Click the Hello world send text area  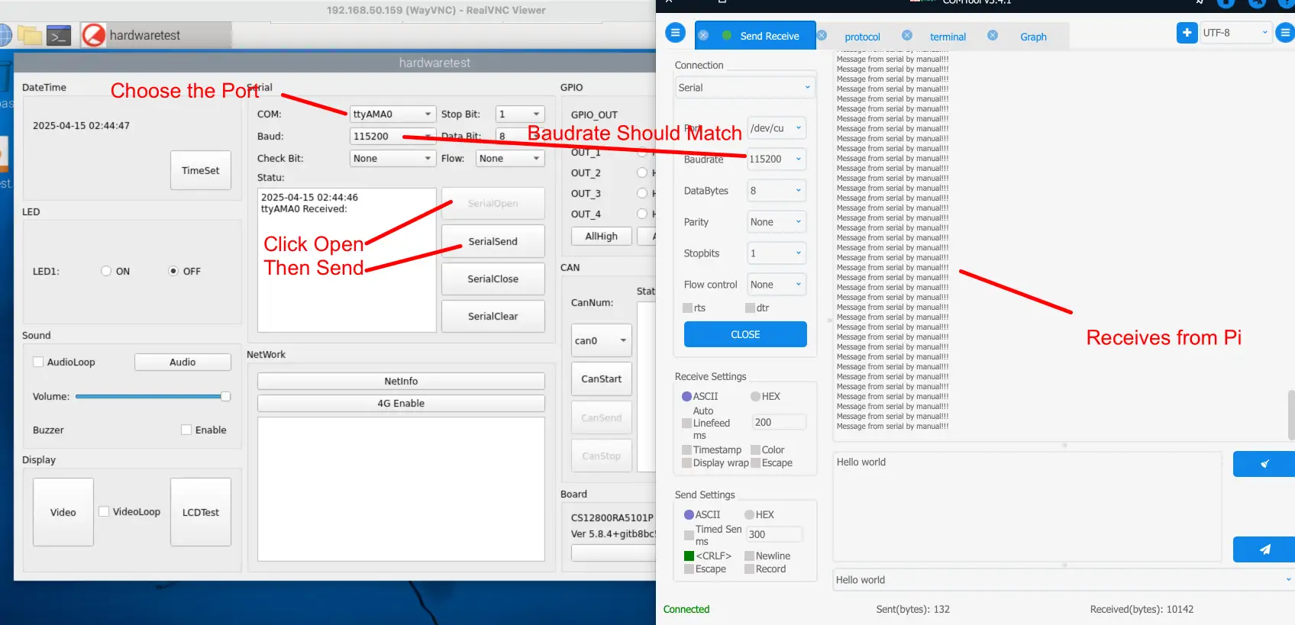[x=1028, y=507]
